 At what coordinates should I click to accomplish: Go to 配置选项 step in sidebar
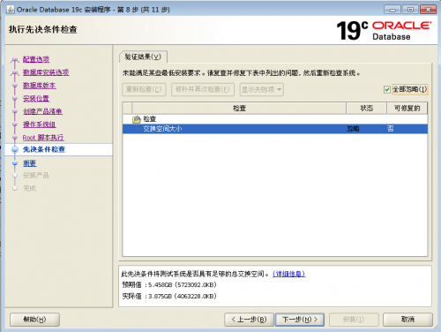coord(36,59)
